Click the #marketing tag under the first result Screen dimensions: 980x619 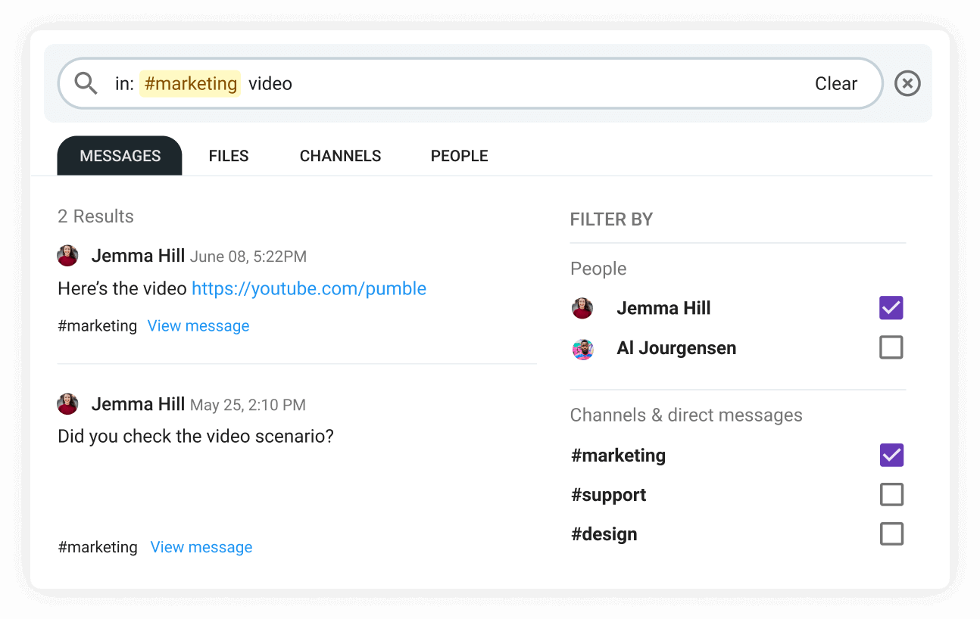pos(97,325)
